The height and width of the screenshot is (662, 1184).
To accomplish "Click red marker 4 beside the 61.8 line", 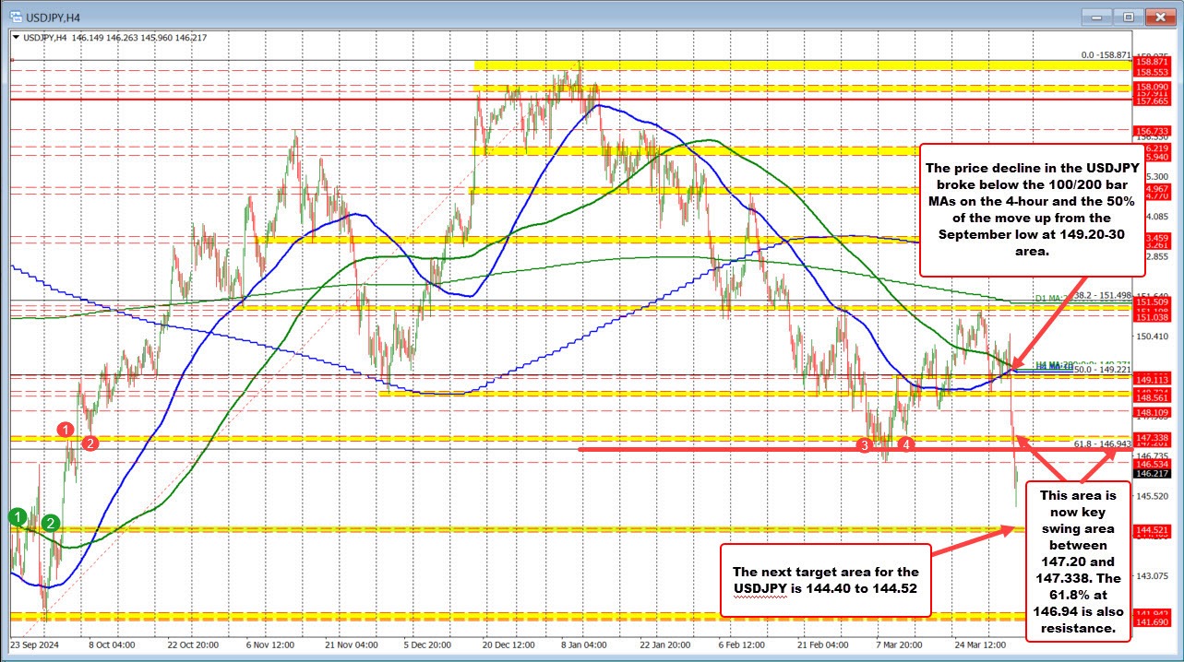I will [906, 443].
